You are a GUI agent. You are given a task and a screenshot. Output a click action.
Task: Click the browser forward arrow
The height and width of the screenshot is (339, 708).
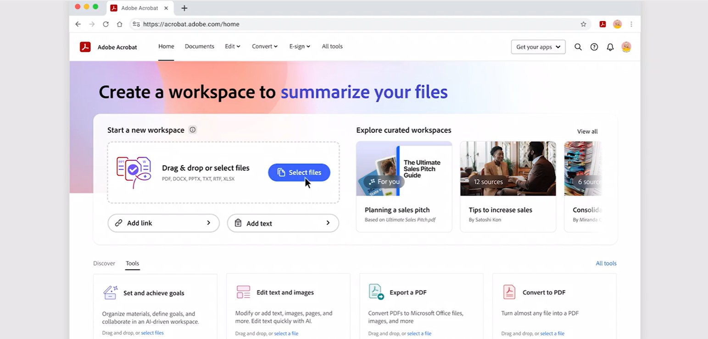[x=92, y=24]
